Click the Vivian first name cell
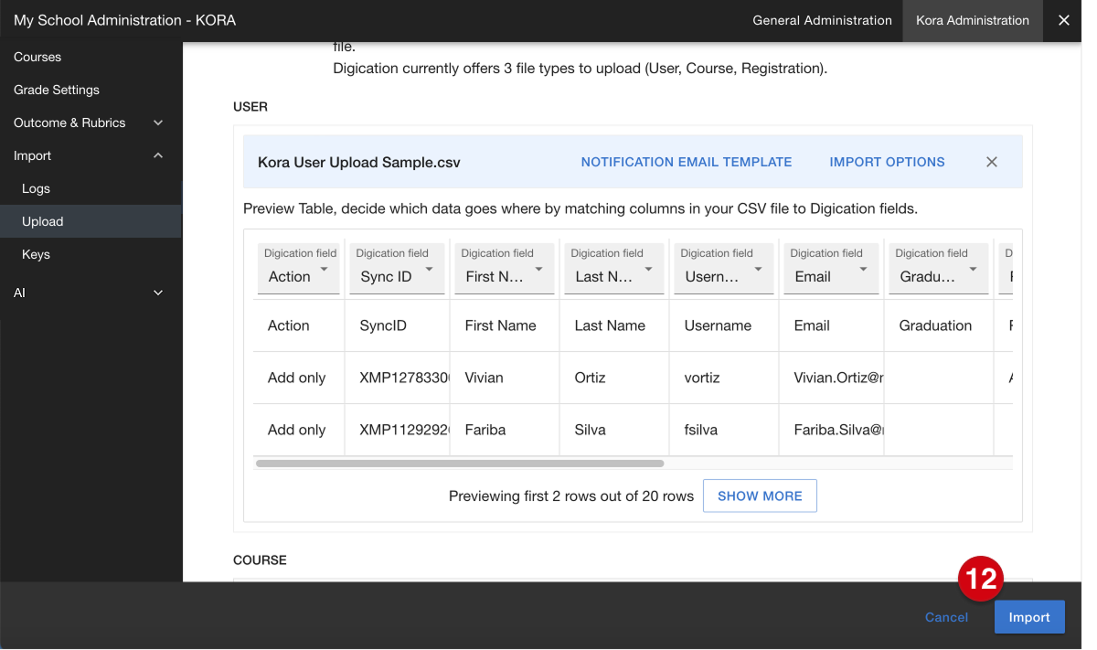The width and height of the screenshot is (1097, 650). 505,378
